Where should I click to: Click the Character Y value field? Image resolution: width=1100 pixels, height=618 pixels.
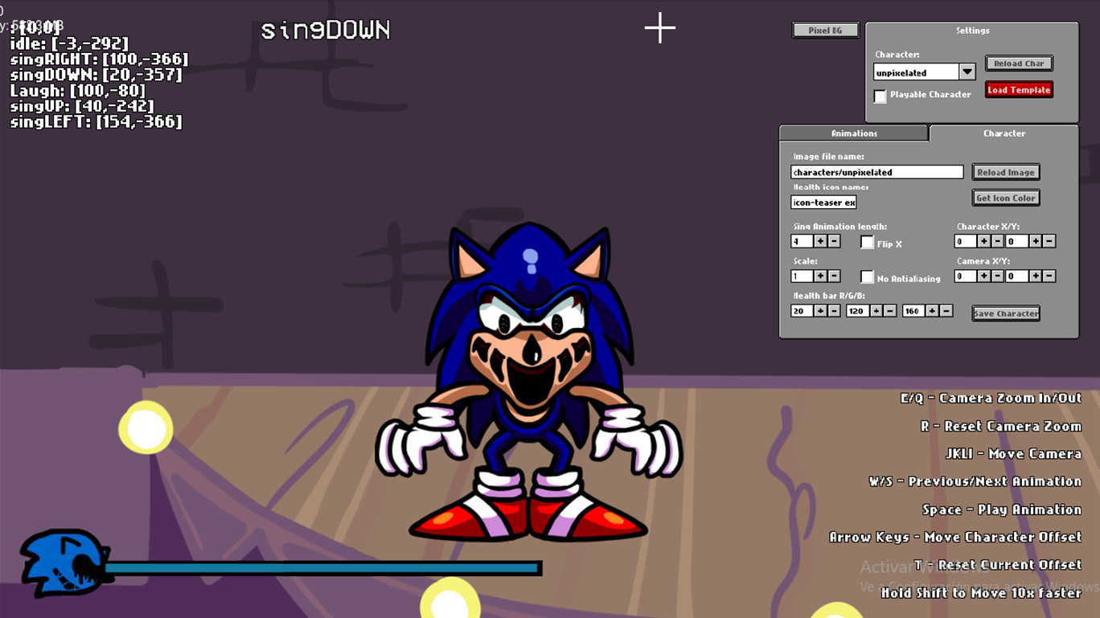tap(1017, 241)
